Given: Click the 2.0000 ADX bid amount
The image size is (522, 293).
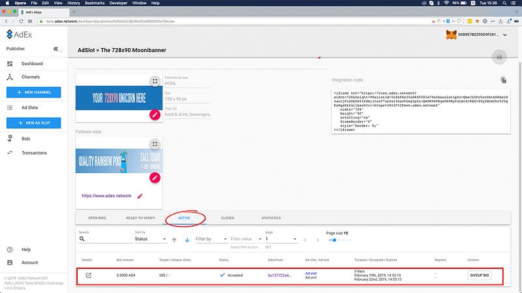Looking at the screenshot, I should pyautogui.click(x=126, y=275).
